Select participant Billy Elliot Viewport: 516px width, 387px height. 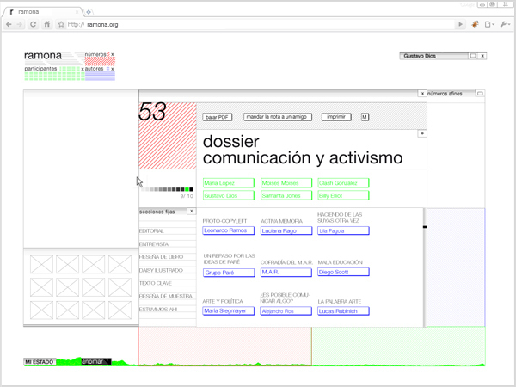[343, 195]
